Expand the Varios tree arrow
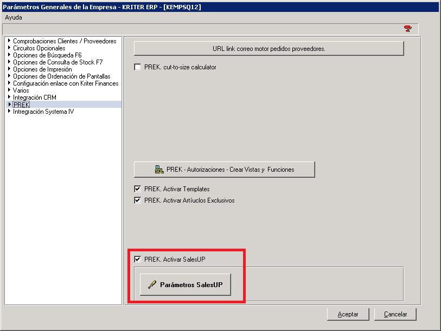441x331 pixels. click(x=9, y=90)
